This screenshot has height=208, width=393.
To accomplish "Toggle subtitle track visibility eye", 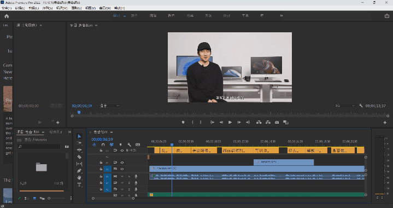I will click(122, 151).
